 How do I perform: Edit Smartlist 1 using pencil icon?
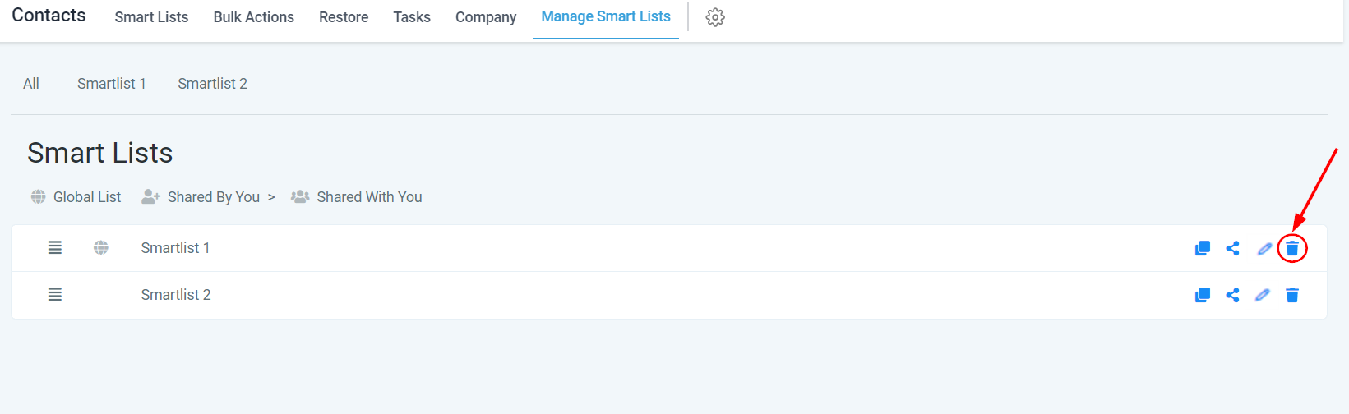pos(1264,248)
